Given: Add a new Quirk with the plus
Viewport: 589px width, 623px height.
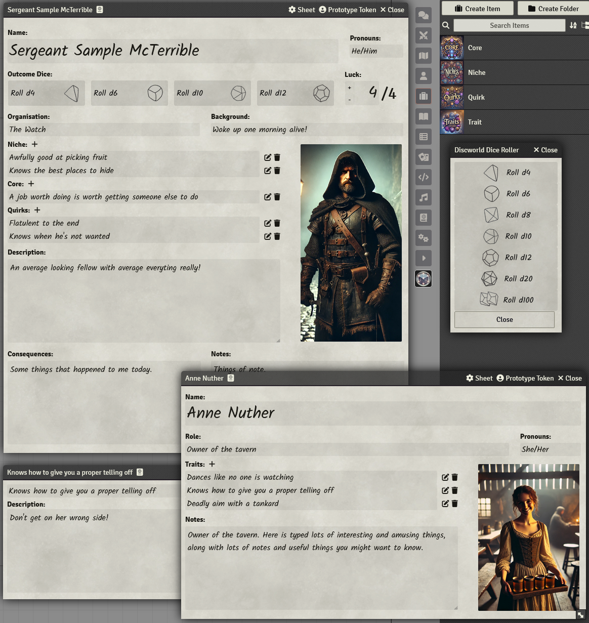Looking at the screenshot, I should pyautogui.click(x=37, y=210).
